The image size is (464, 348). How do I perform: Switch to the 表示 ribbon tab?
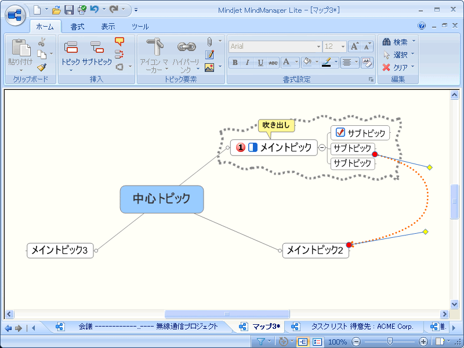click(108, 27)
